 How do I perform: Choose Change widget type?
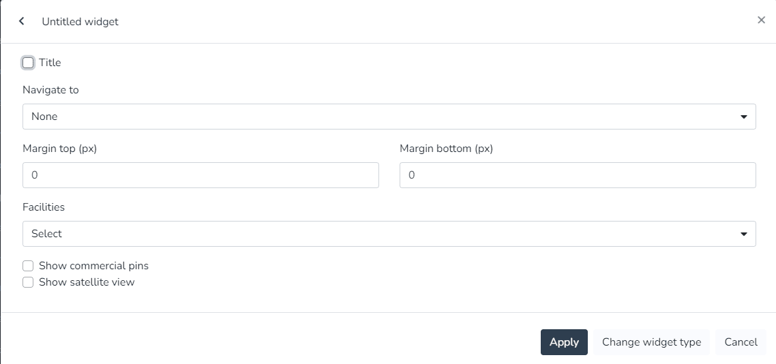tap(651, 342)
